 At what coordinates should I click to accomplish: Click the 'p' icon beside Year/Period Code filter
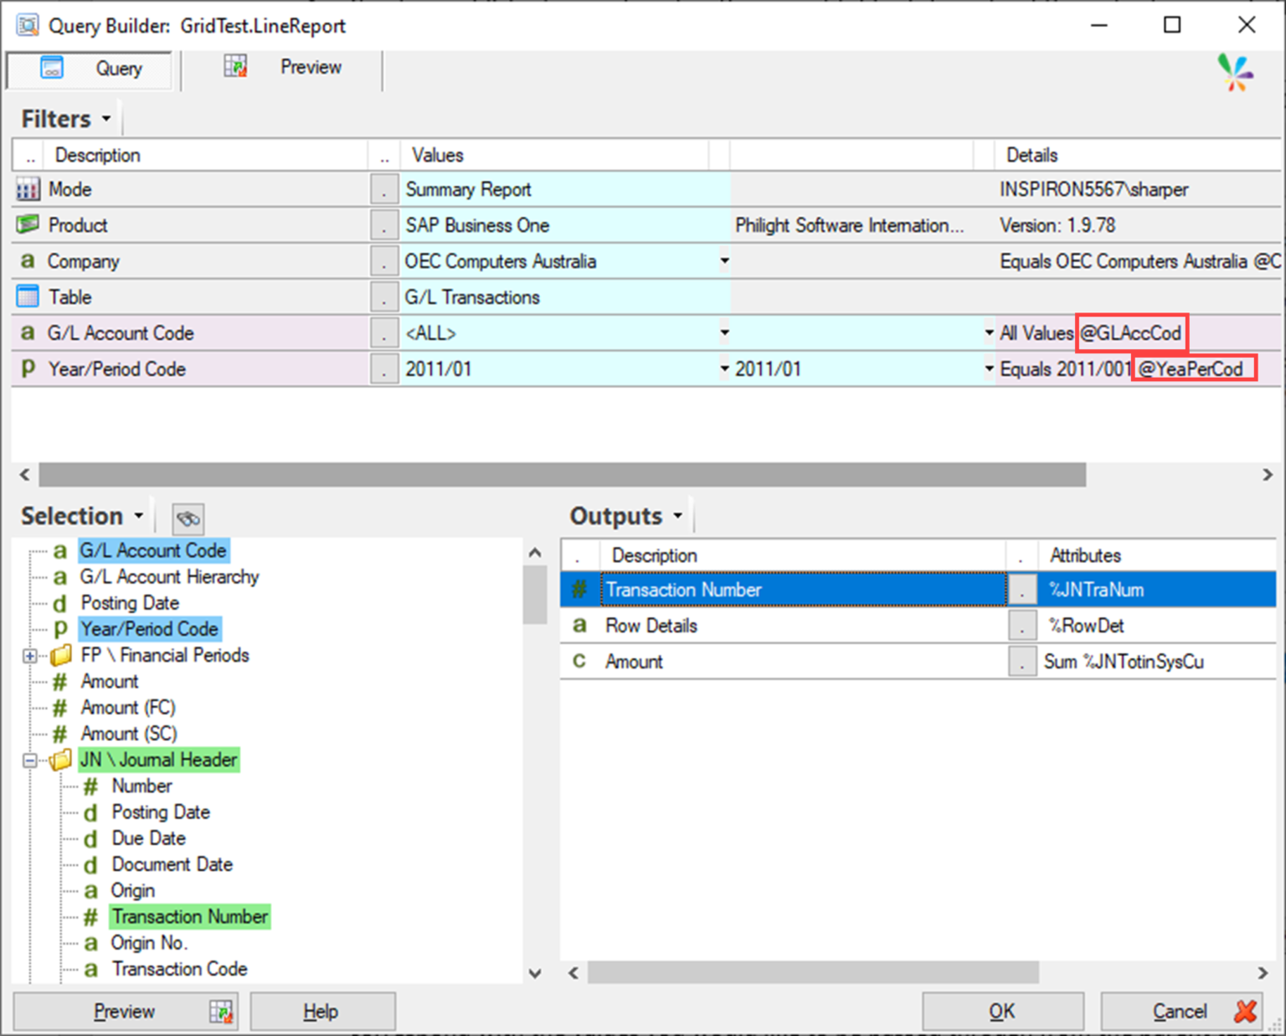click(x=28, y=369)
